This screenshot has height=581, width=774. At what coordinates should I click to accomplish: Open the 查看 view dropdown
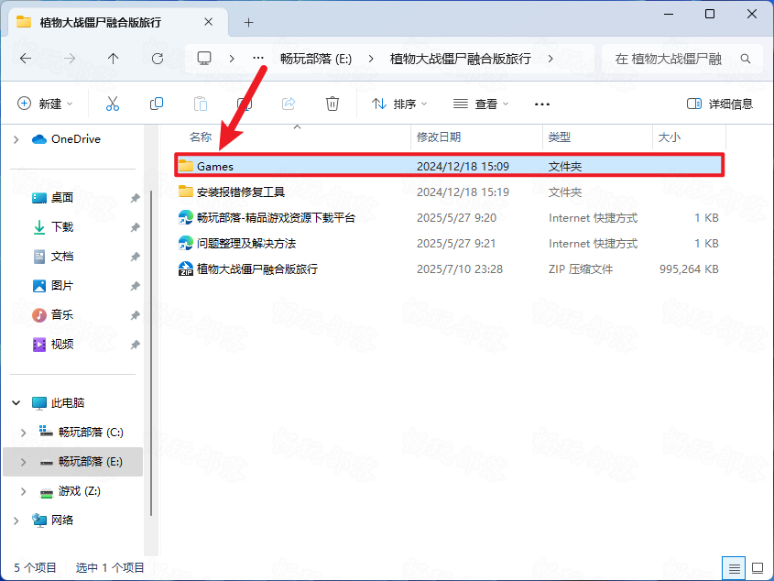coord(481,104)
